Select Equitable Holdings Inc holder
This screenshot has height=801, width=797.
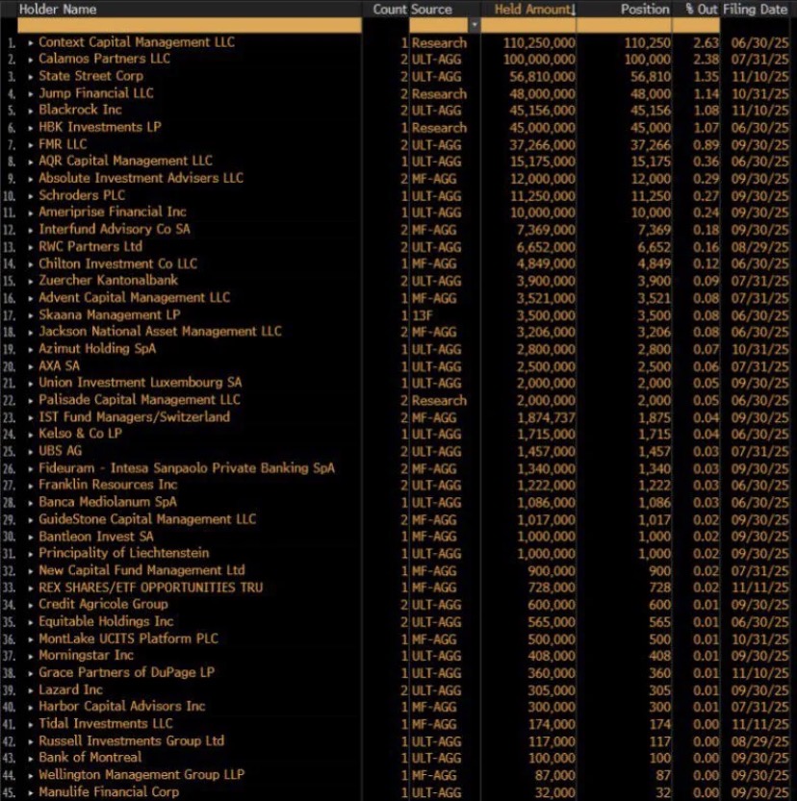pos(106,622)
